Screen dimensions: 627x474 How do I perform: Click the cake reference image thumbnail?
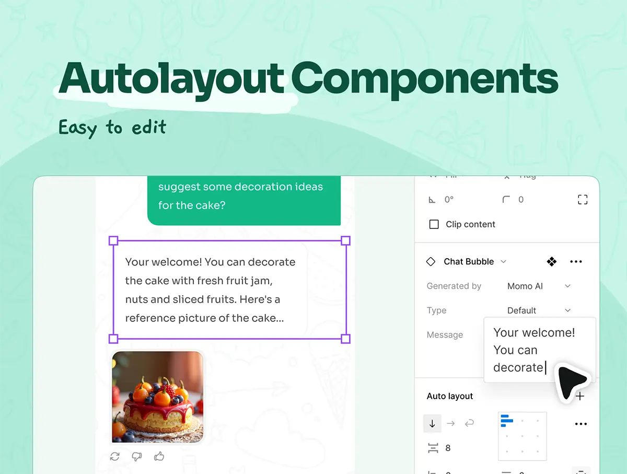click(x=158, y=397)
